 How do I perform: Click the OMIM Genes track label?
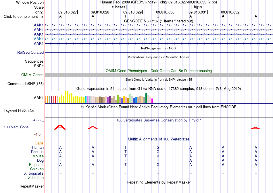[32, 75]
